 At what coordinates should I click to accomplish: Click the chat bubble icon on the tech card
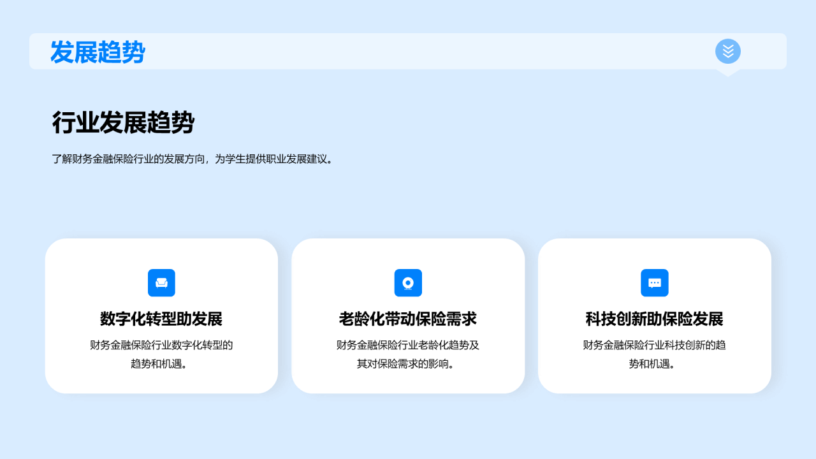pos(655,282)
